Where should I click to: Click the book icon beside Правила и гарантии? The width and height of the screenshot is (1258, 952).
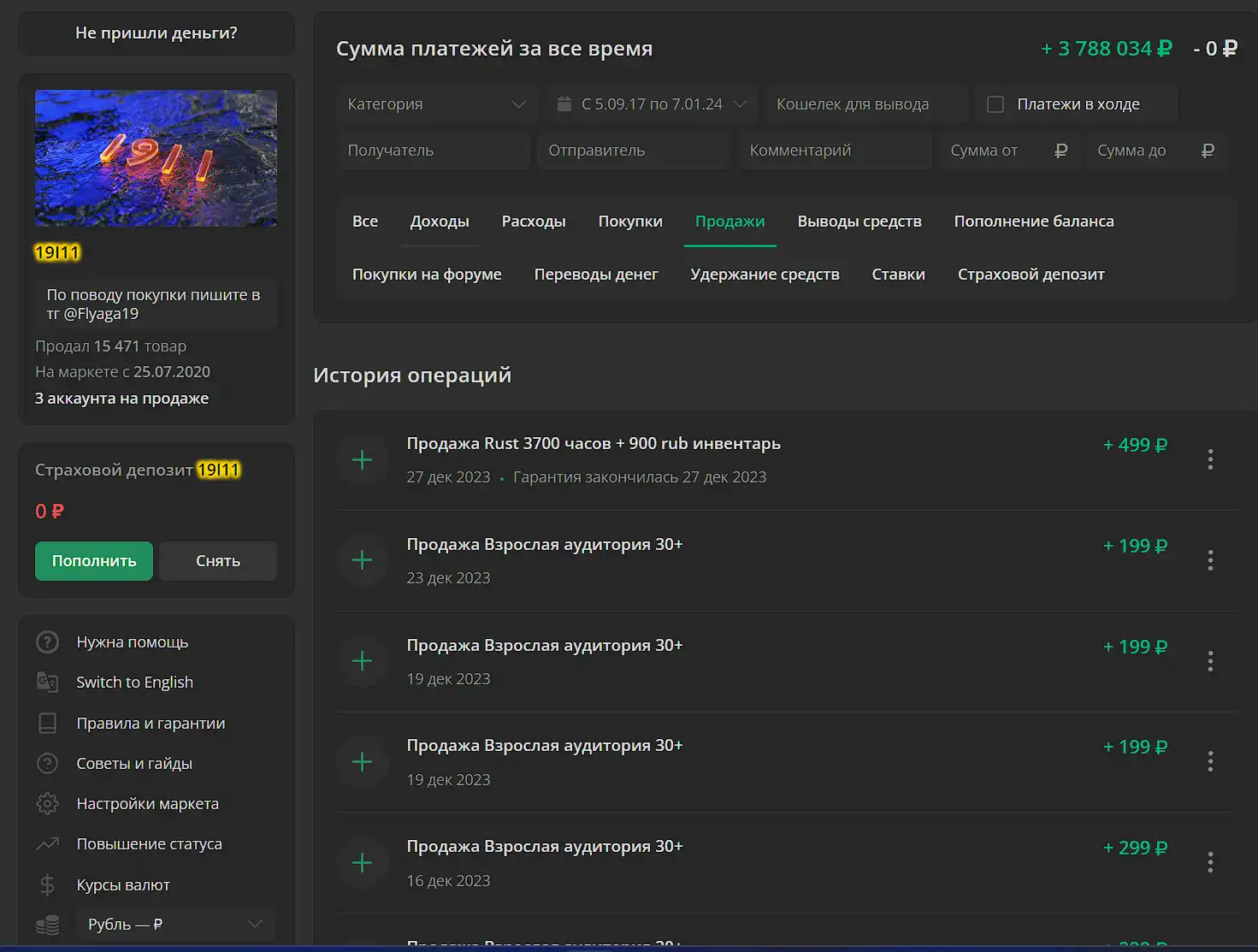pyautogui.click(x=48, y=723)
